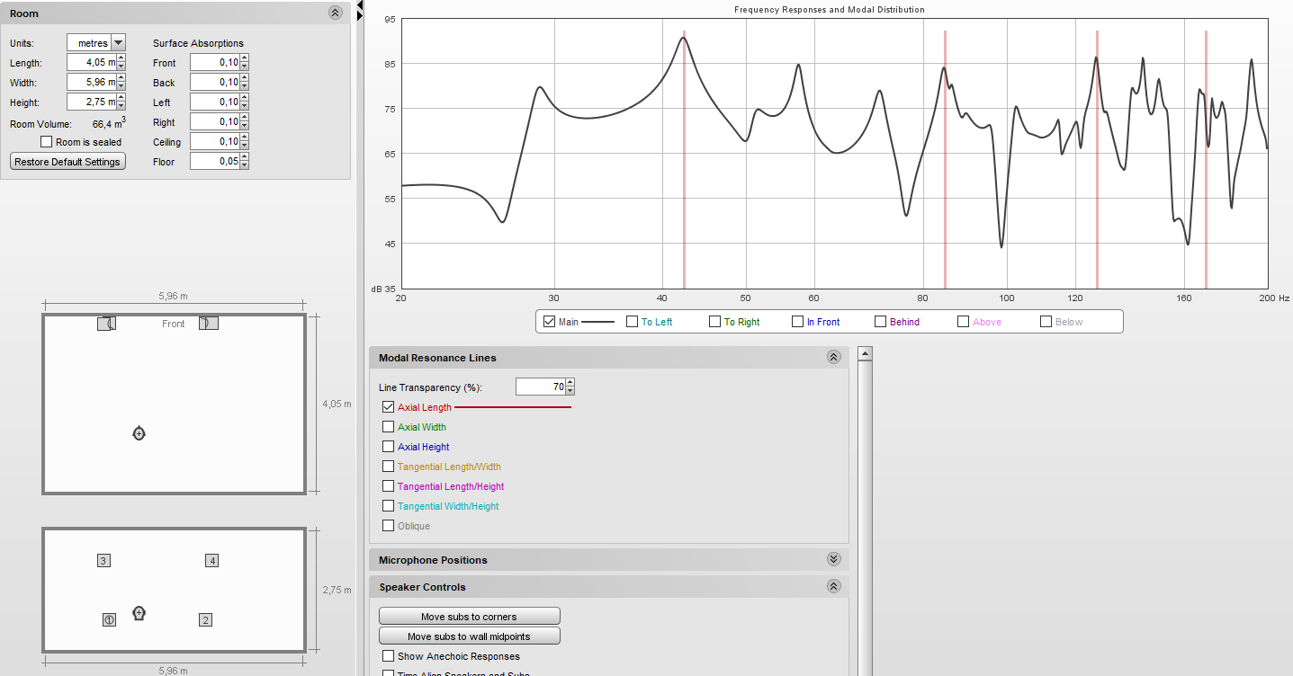Viewport: 1293px width, 676px height.
Task: Click the scrollbar up arrow beside controls panel
Action: click(866, 353)
